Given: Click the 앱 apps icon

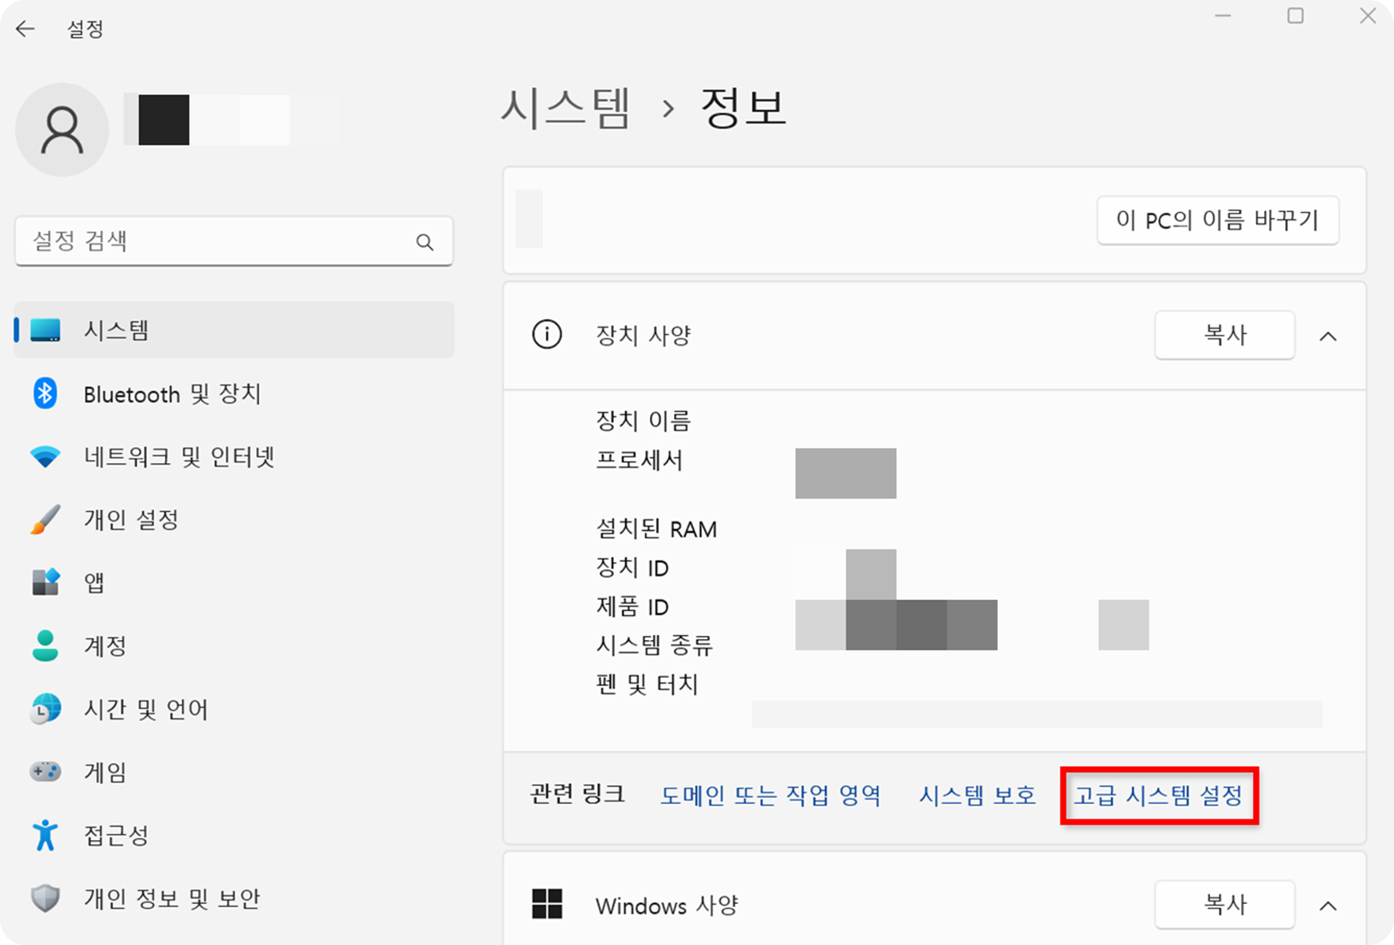Looking at the screenshot, I should tap(45, 583).
